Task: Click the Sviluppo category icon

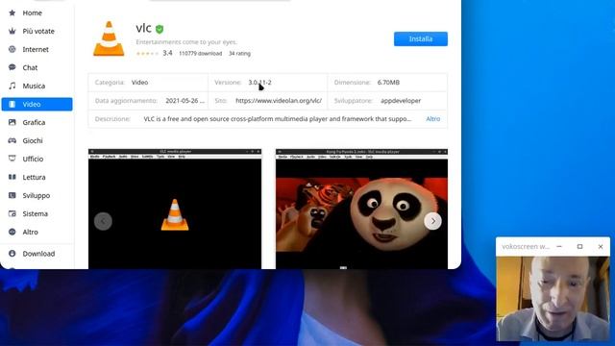Action: point(12,195)
